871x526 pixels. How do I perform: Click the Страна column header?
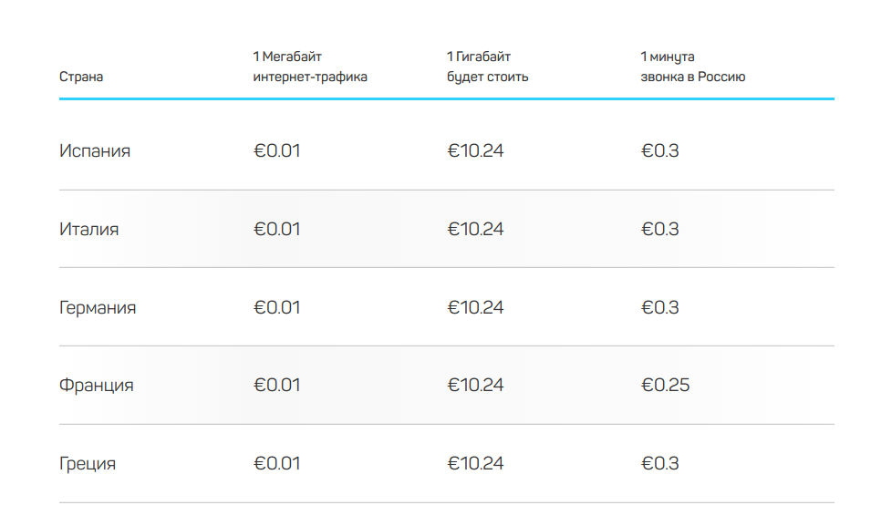[x=81, y=77]
